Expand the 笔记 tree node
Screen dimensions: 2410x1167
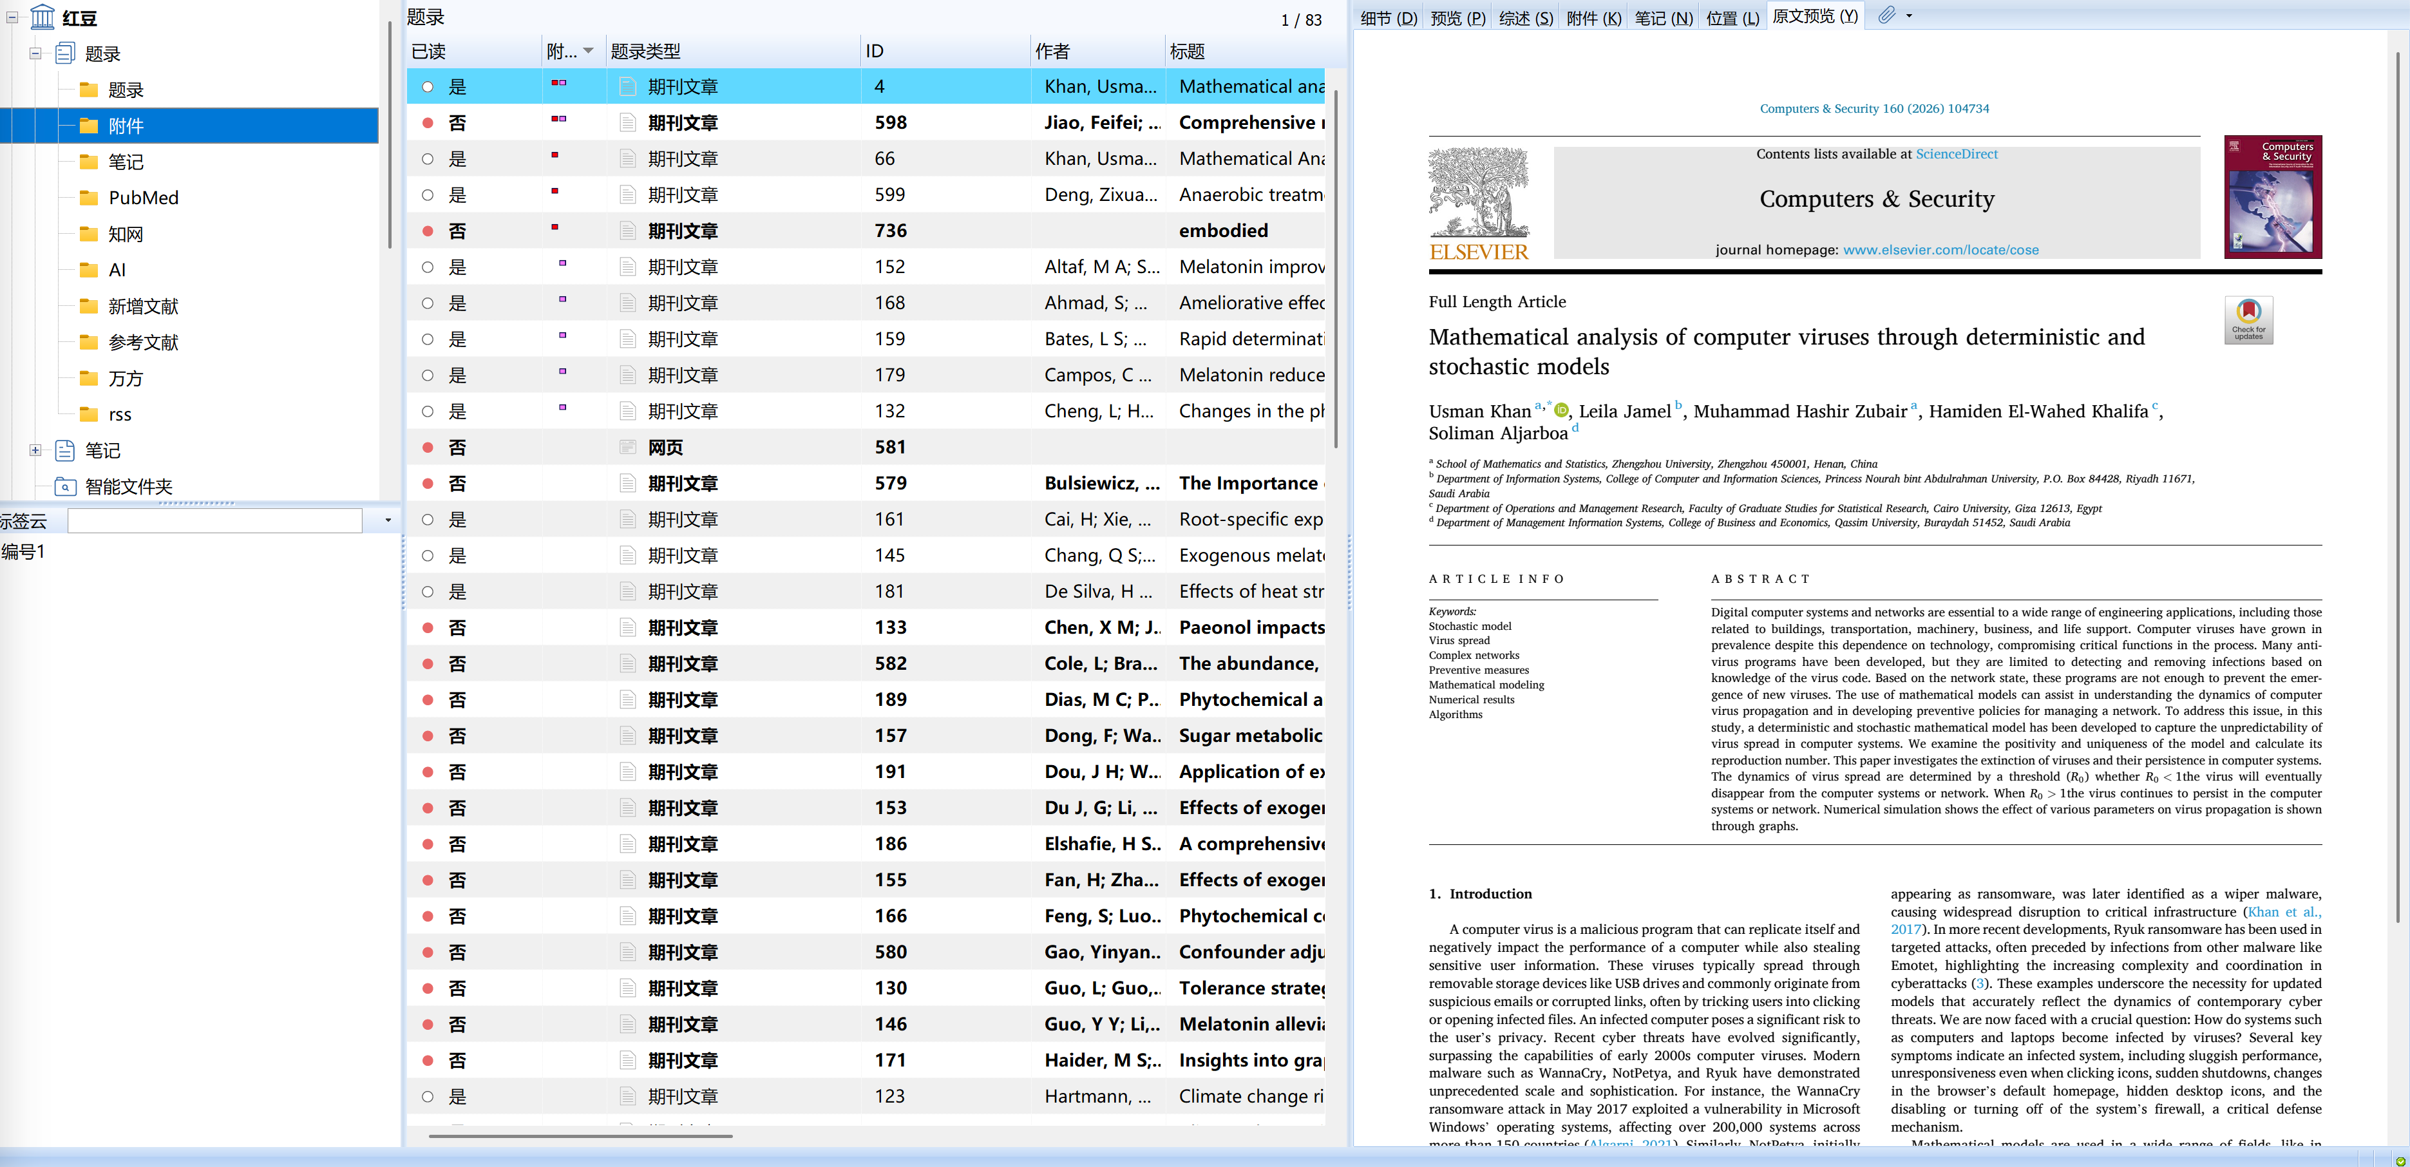(35, 450)
